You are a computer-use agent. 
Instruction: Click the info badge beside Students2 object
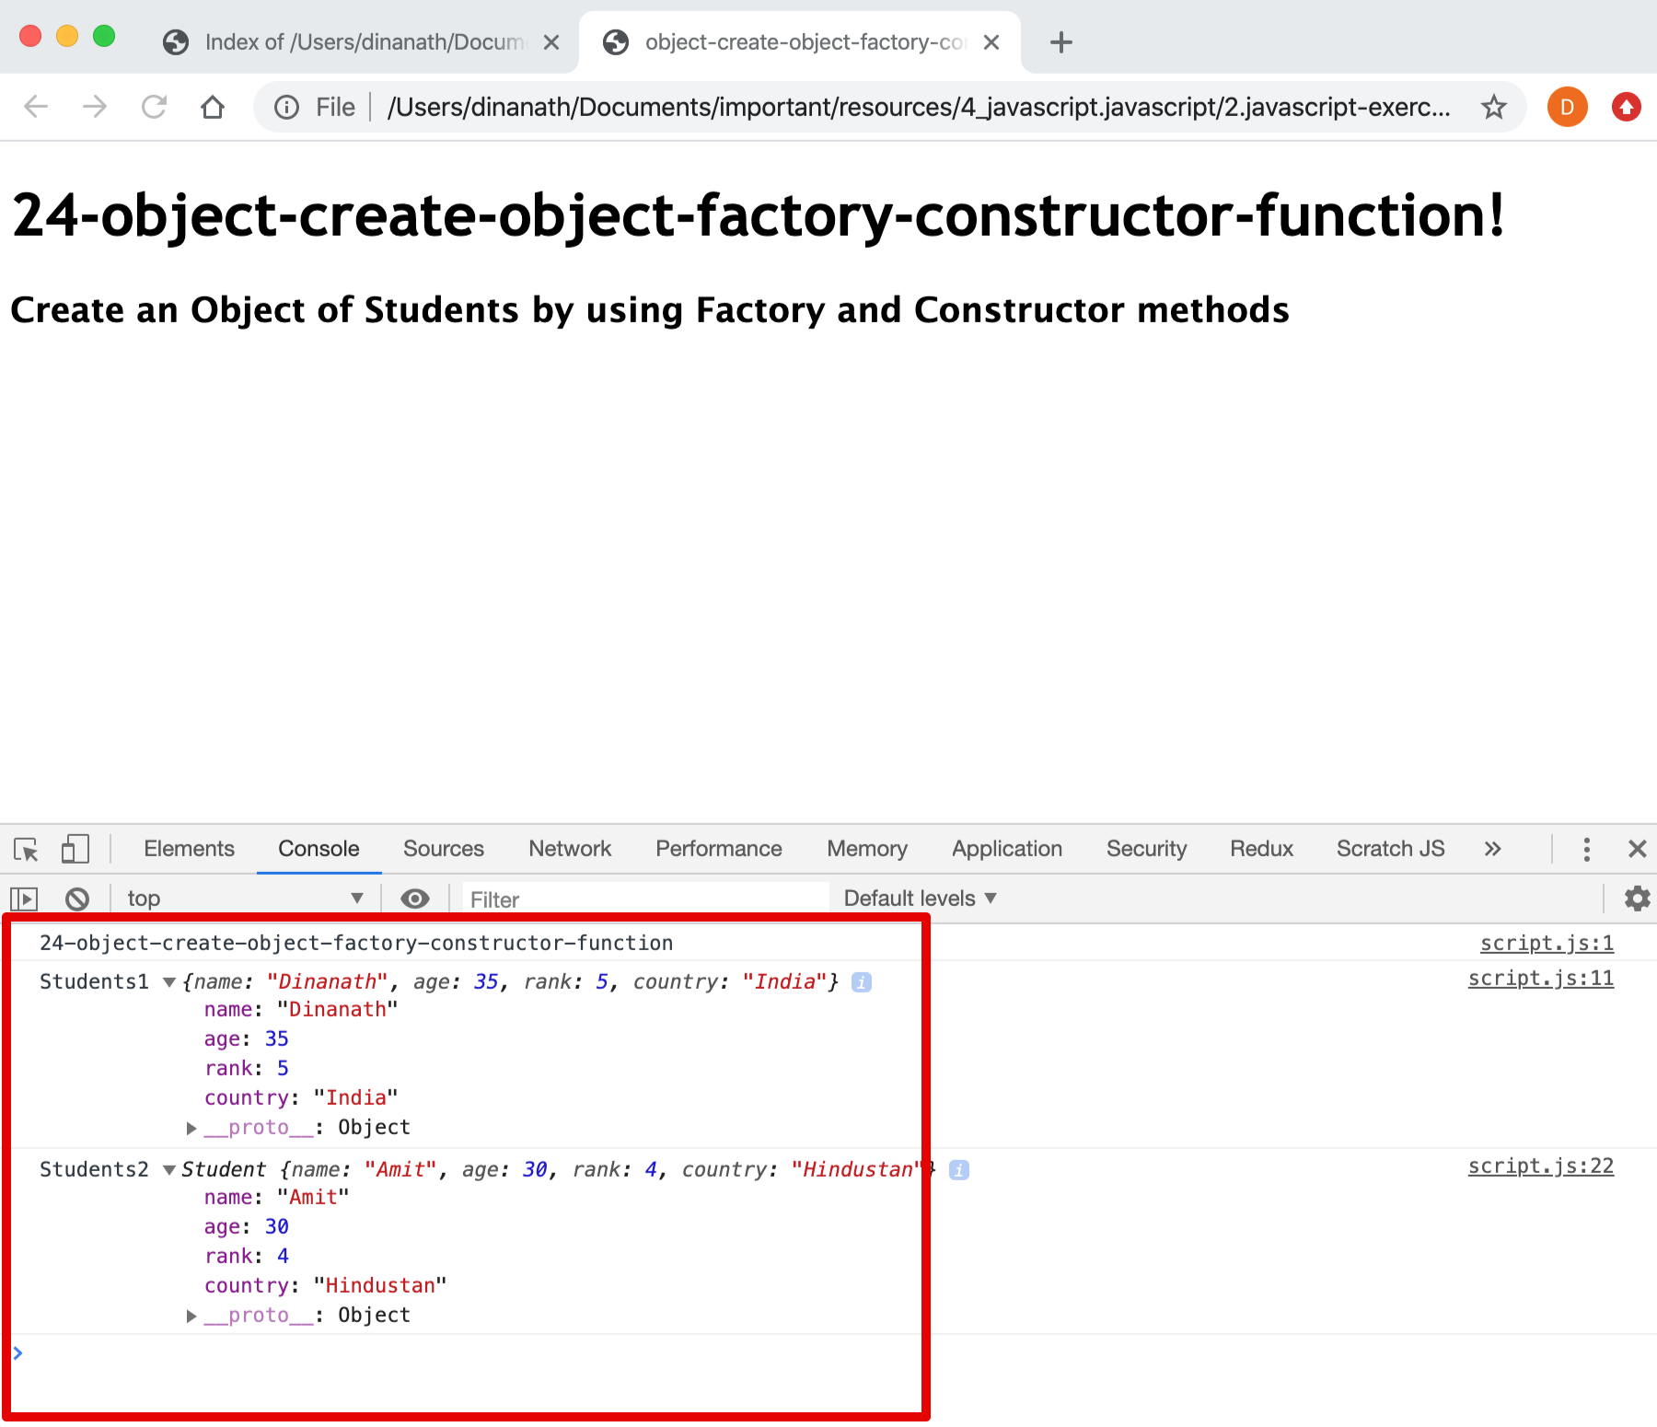[x=959, y=1170]
